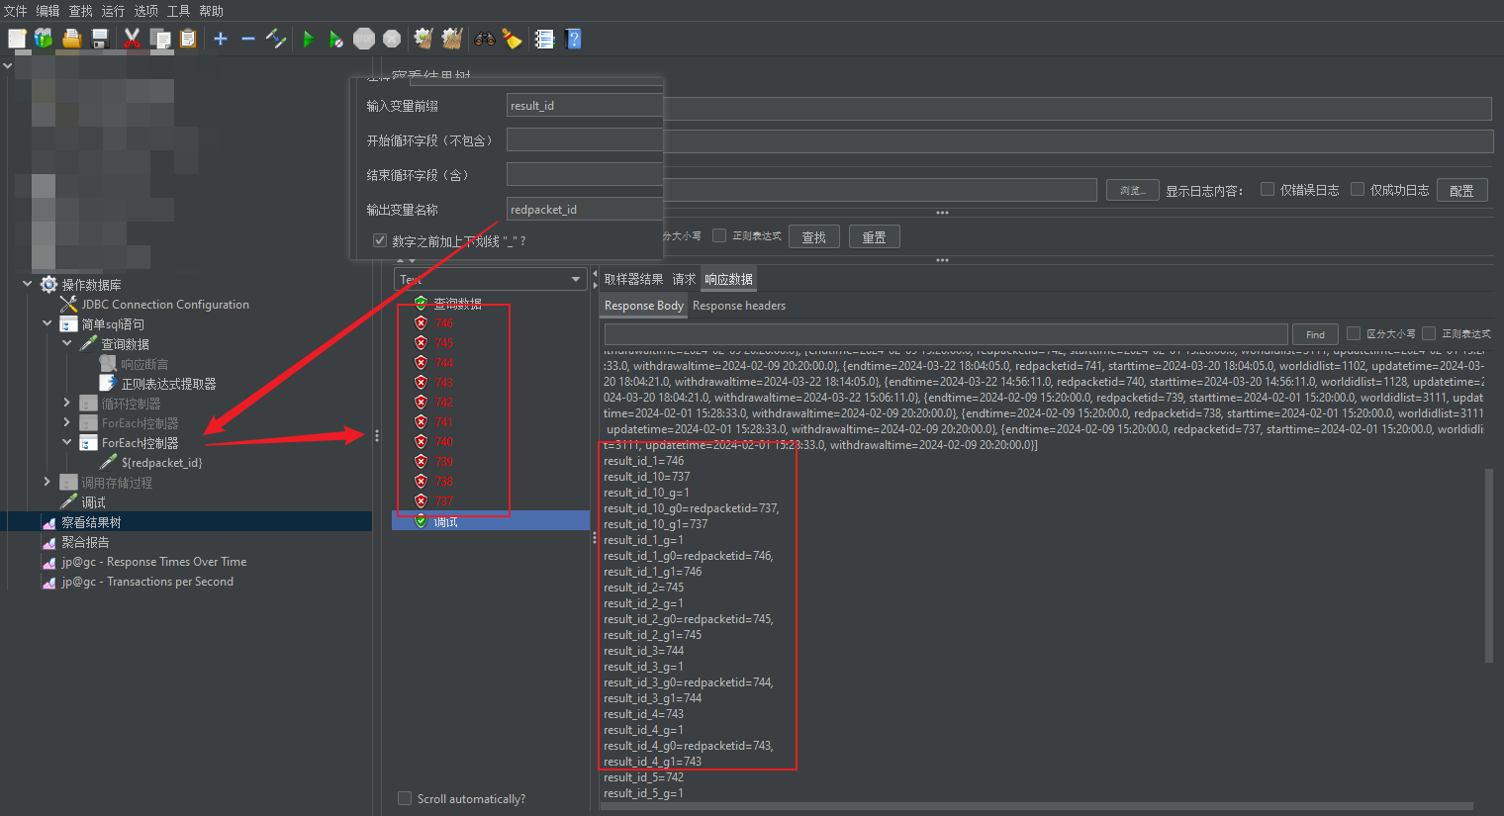Click the Stop sign icon
This screenshot has height=816, width=1504.
(x=364, y=39)
